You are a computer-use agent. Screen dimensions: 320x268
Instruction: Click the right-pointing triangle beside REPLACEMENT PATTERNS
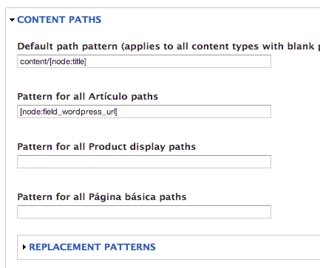coord(24,247)
